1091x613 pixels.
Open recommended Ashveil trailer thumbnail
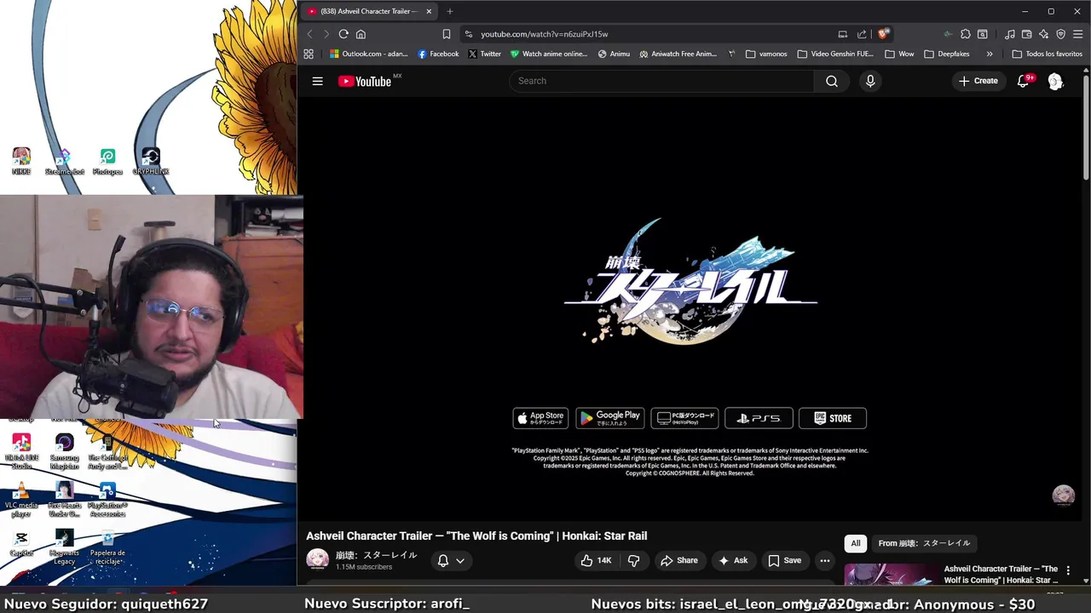(x=891, y=575)
